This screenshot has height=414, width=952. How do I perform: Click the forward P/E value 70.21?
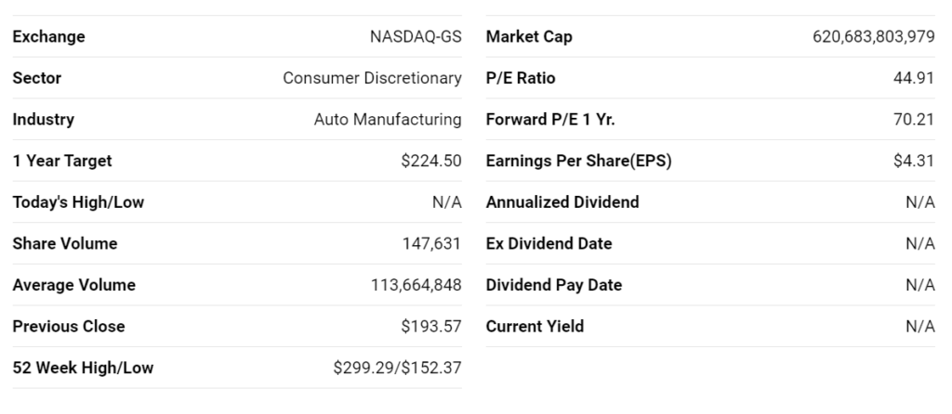pos(913,120)
